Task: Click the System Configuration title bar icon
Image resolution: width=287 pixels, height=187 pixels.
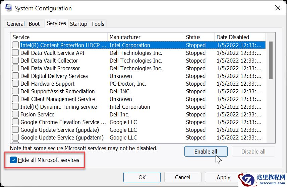Action: [9, 8]
